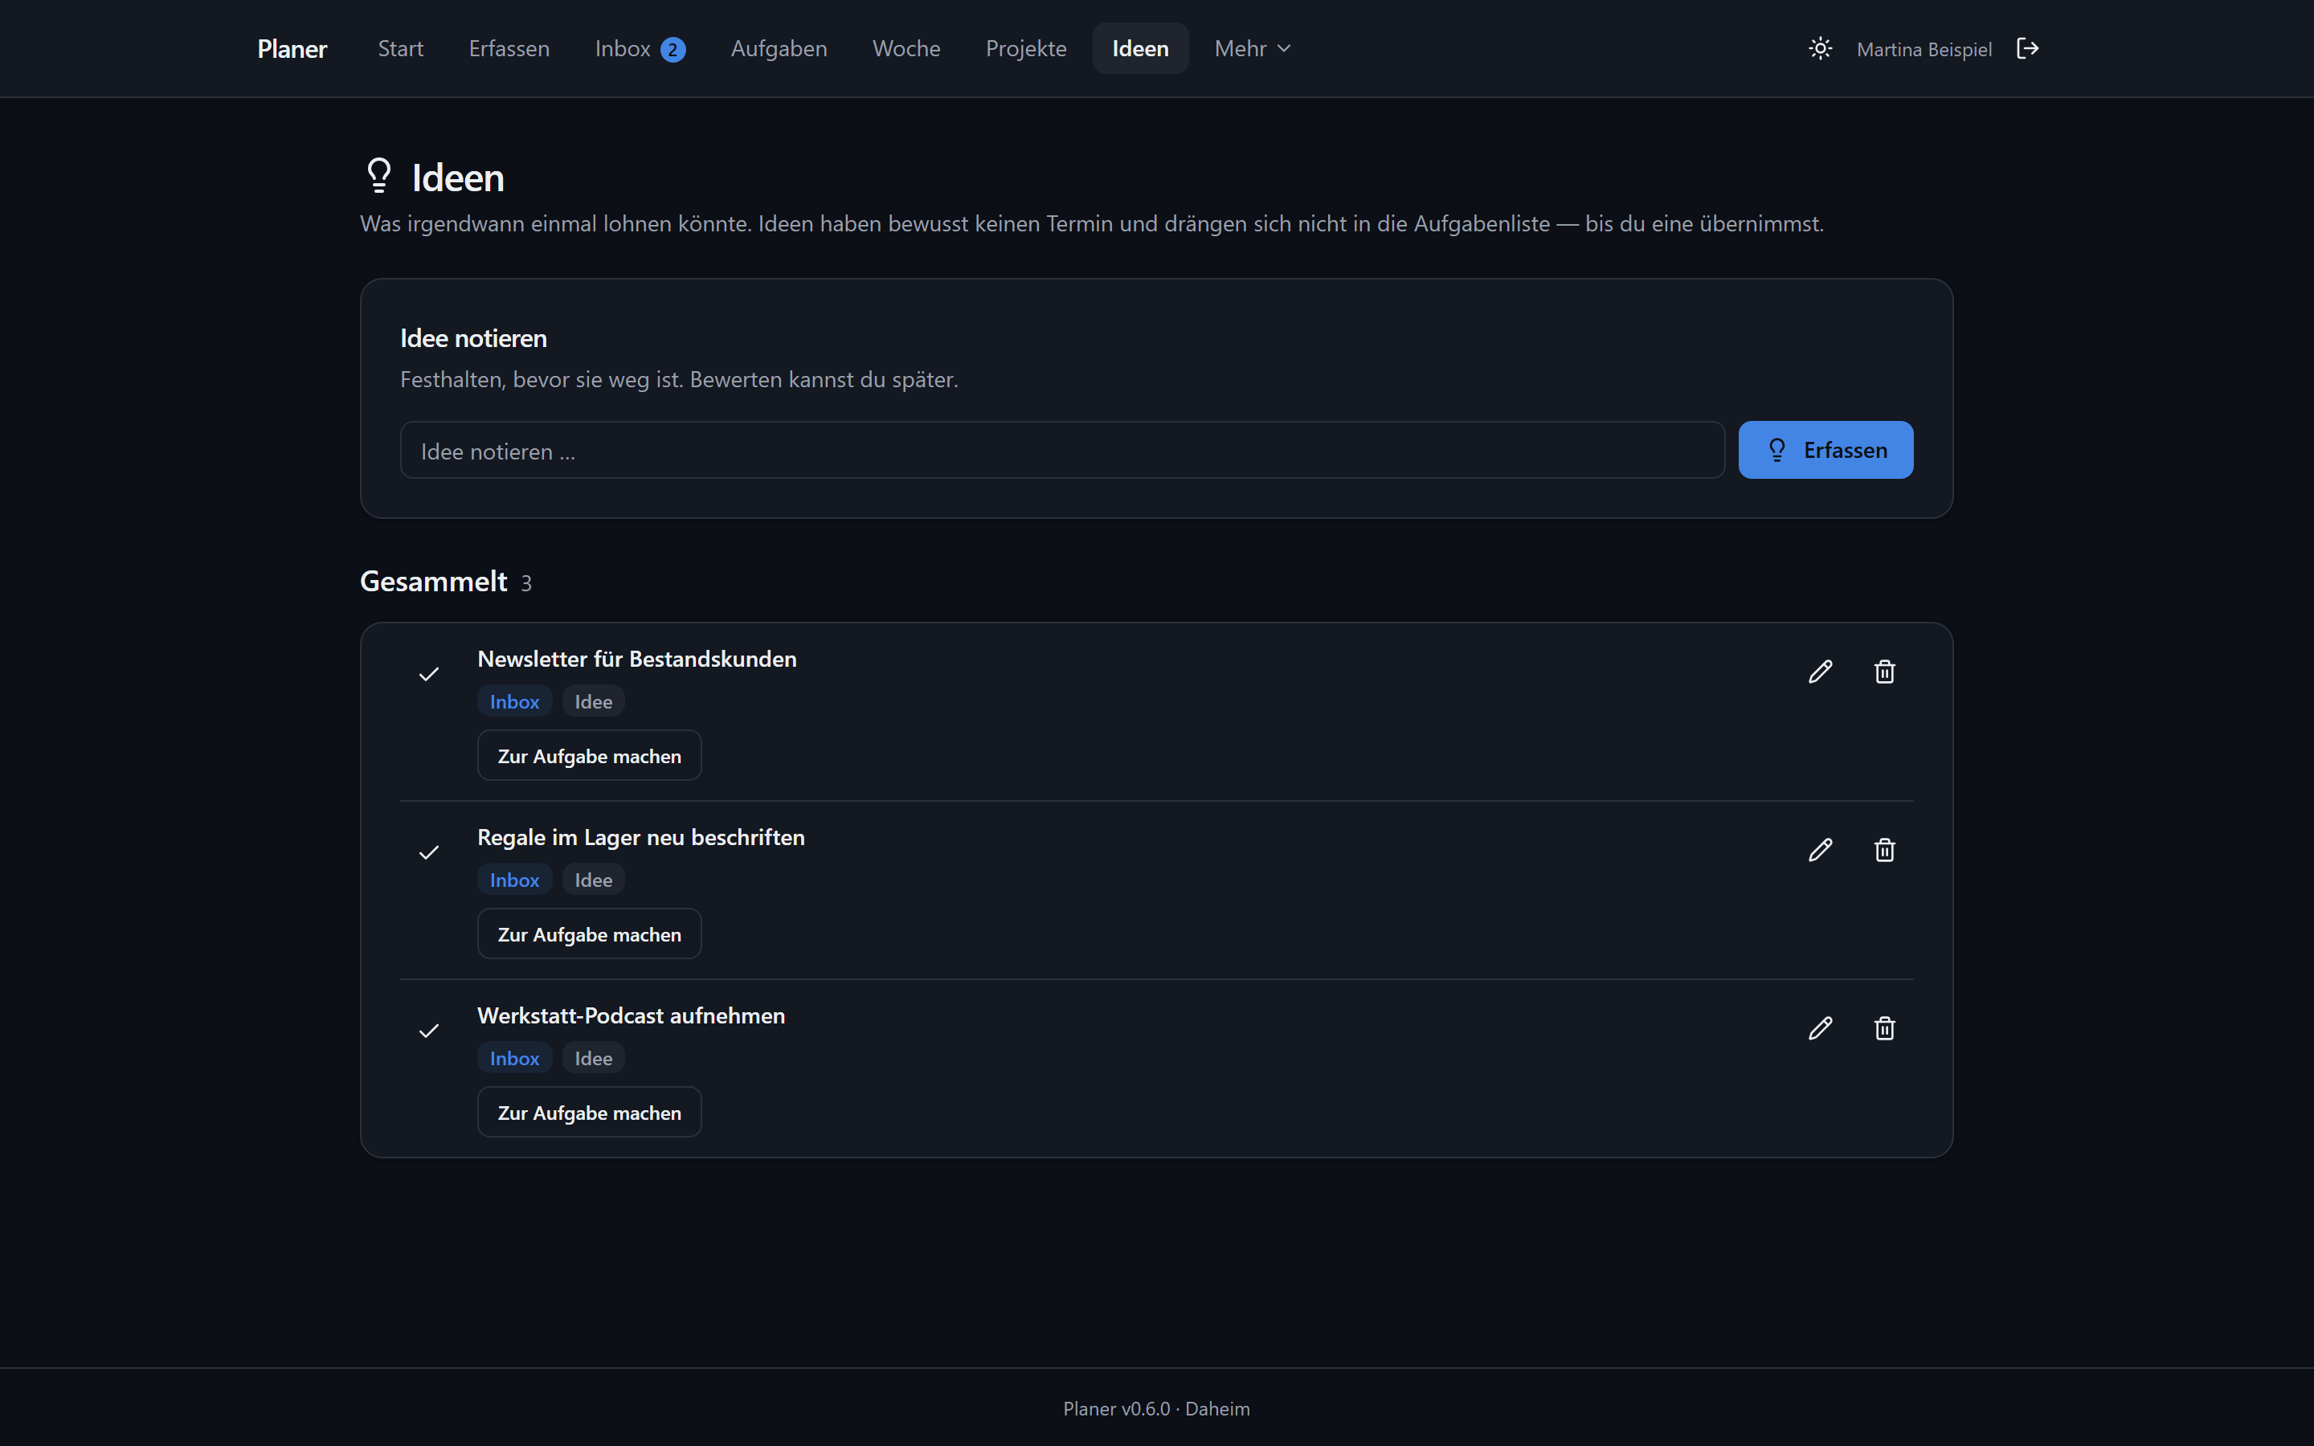Open the Aufgaben tab
The image size is (2314, 1446).
(x=779, y=49)
